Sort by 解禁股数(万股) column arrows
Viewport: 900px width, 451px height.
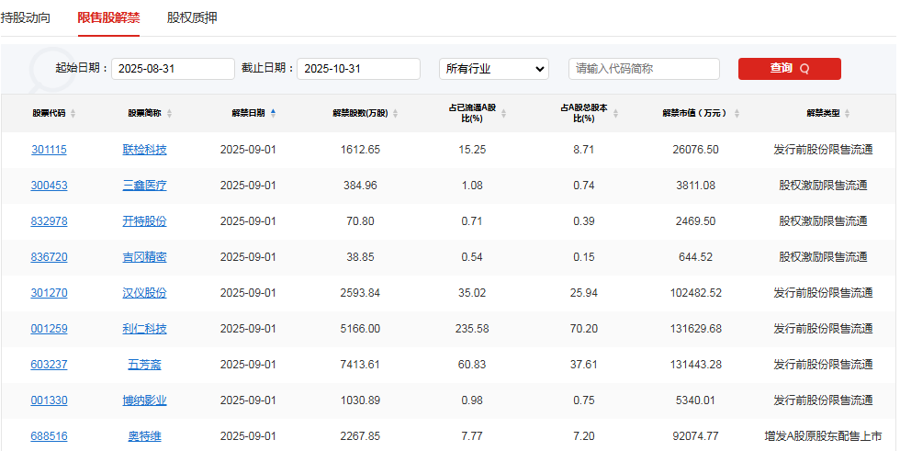396,114
